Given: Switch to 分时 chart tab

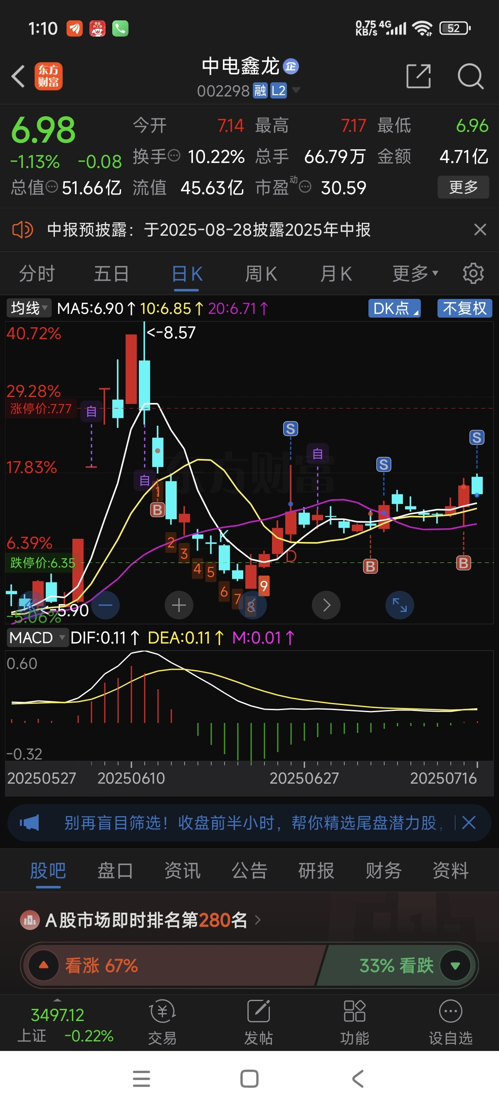Looking at the screenshot, I should (37, 274).
